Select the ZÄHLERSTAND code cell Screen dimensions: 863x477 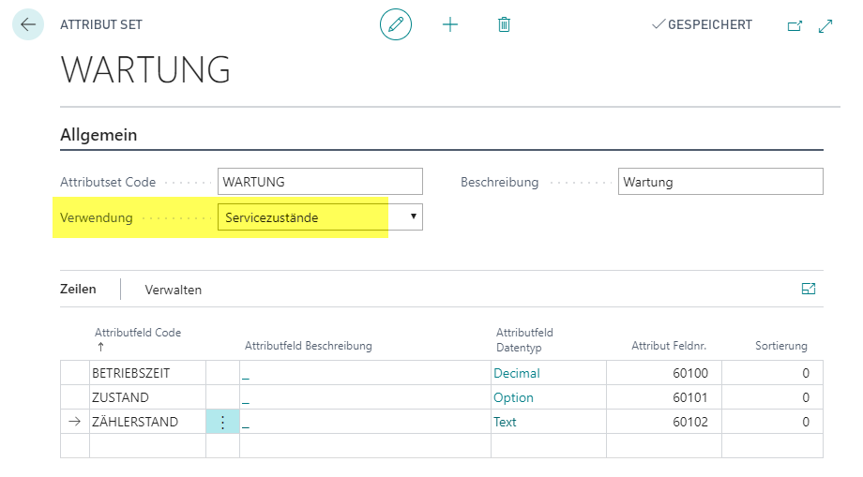(x=147, y=422)
